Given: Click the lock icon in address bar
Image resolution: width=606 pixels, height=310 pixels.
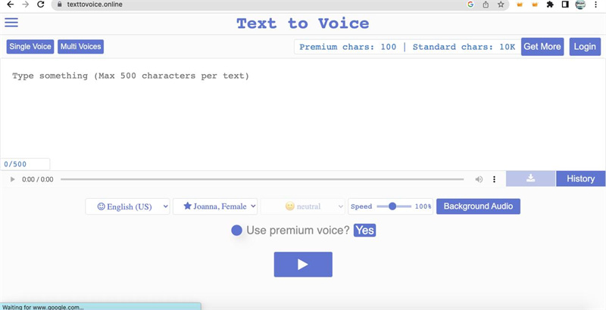Looking at the screenshot, I should (x=60, y=5).
